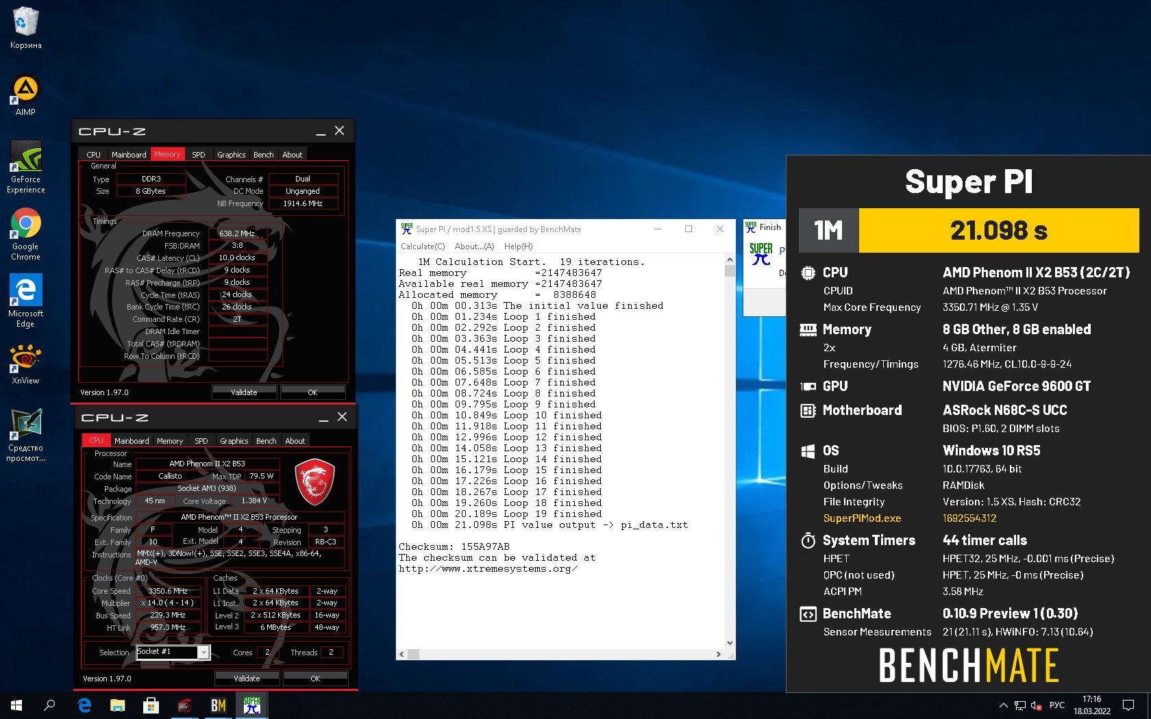Maximize the Super PI window
The image size is (1151, 719).
(689, 229)
